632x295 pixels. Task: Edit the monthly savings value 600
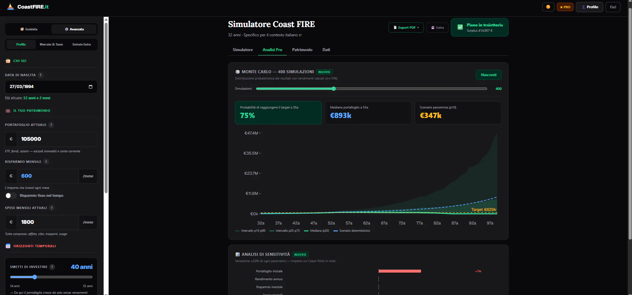pyautogui.click(x=48, y=176)
